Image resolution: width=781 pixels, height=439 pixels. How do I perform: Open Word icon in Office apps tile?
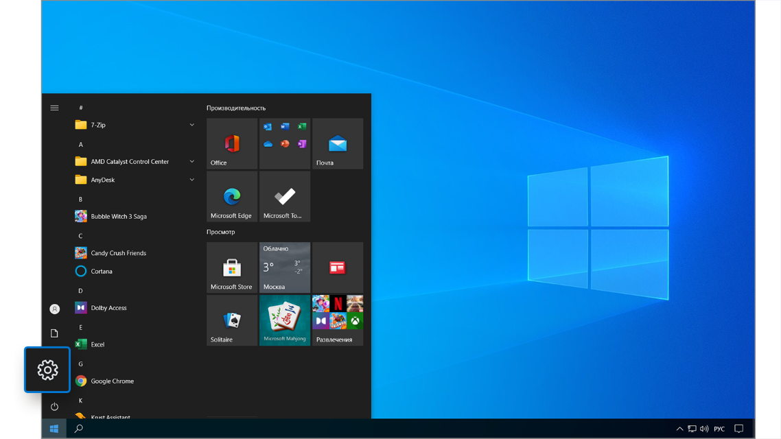(285, 126)
